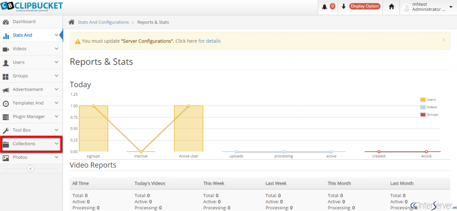457x211 pixels.
Task: Click the notification count badge
Action: pos(332,6)
